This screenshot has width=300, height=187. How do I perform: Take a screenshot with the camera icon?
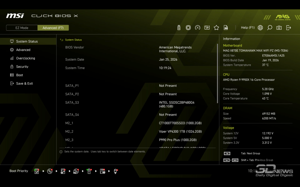pos(279,28)
